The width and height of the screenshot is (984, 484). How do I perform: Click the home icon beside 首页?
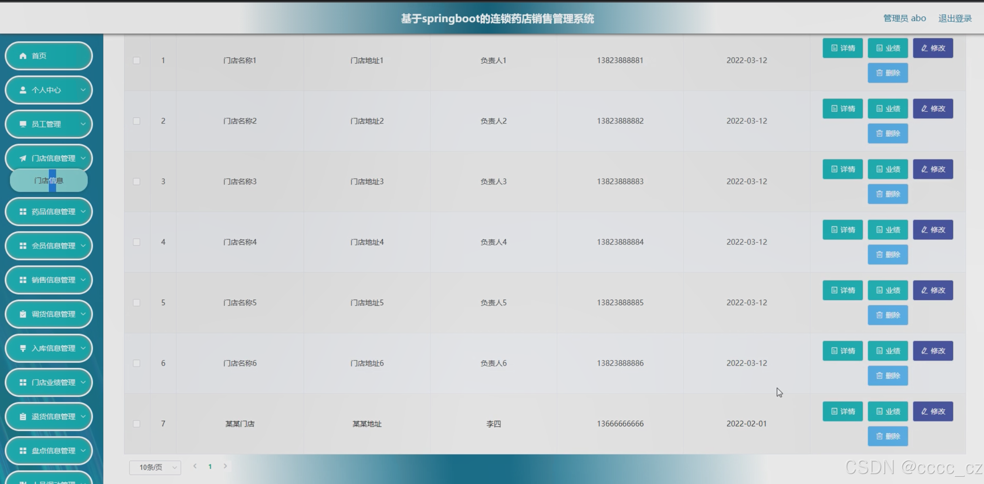tap(23, 56)
